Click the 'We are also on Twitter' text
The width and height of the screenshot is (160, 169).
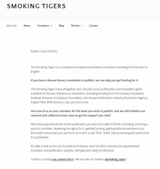click(x=90, y=159)
